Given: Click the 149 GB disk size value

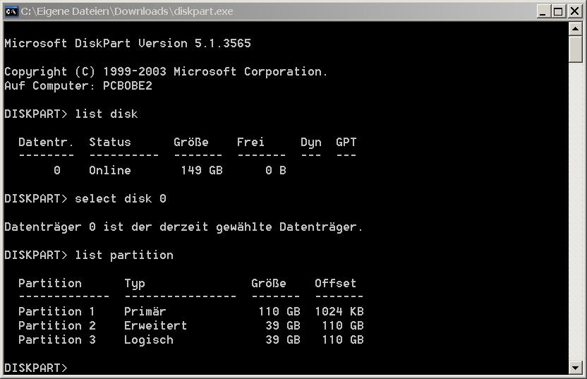Looking at the screenshot, I should tap(202, 170).
